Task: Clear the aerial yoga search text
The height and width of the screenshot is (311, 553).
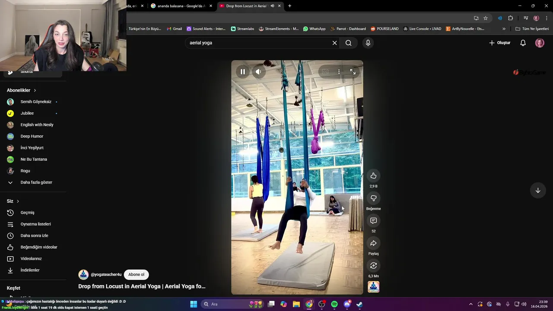Action: pyautogui.click(x=334, y=43)
